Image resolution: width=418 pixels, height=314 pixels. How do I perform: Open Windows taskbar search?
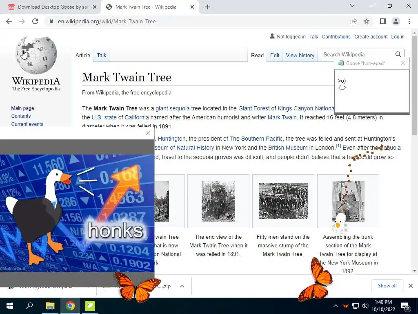pyautogui.click(x=29, y=306)
